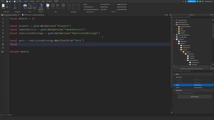Collapse the Data properties section
Image resolution: width=214 pixels, height=120 pixels.
[x=174, y=74]
